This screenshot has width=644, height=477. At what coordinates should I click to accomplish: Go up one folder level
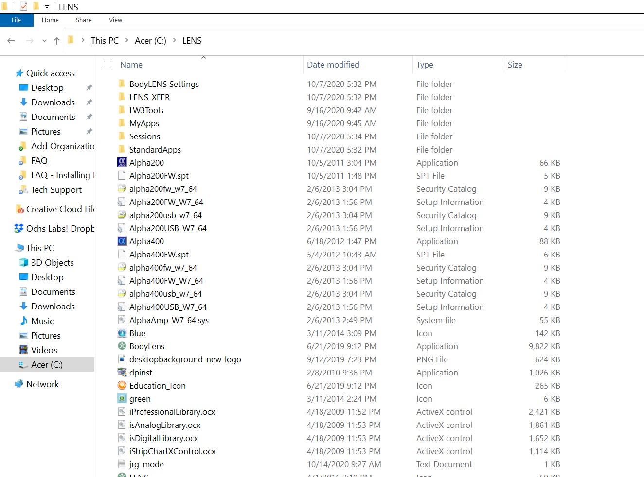(x=57, y=41)
